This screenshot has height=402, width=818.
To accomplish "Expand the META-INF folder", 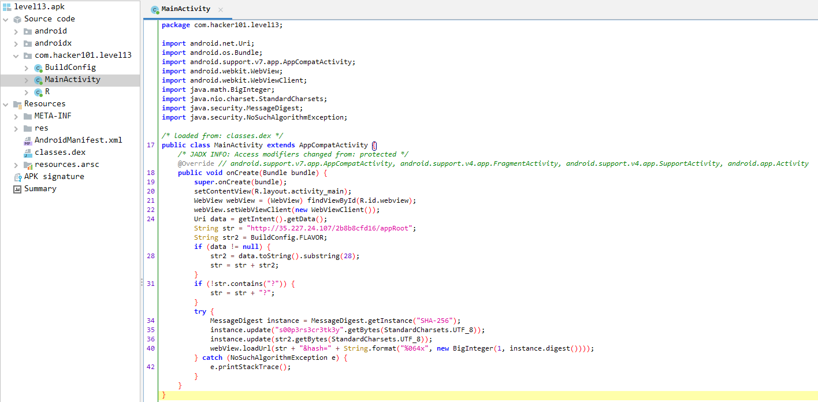I will coord(16,116).
